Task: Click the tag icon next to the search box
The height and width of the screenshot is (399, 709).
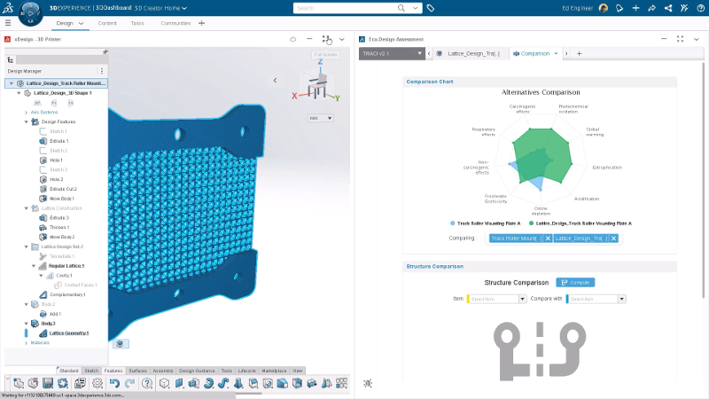Action: point(430,8)
